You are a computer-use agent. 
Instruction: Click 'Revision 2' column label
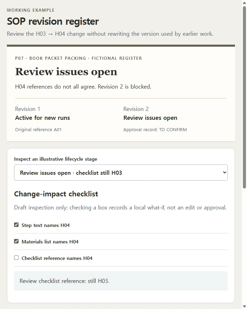click(x=136, y=109)
